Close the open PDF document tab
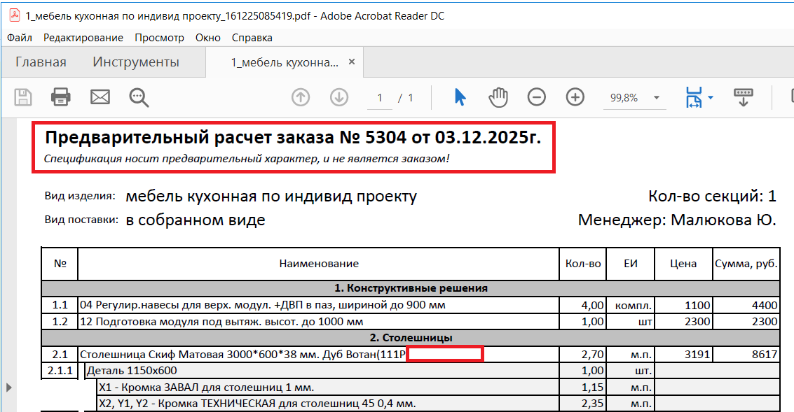 click(x=352, y=62)
